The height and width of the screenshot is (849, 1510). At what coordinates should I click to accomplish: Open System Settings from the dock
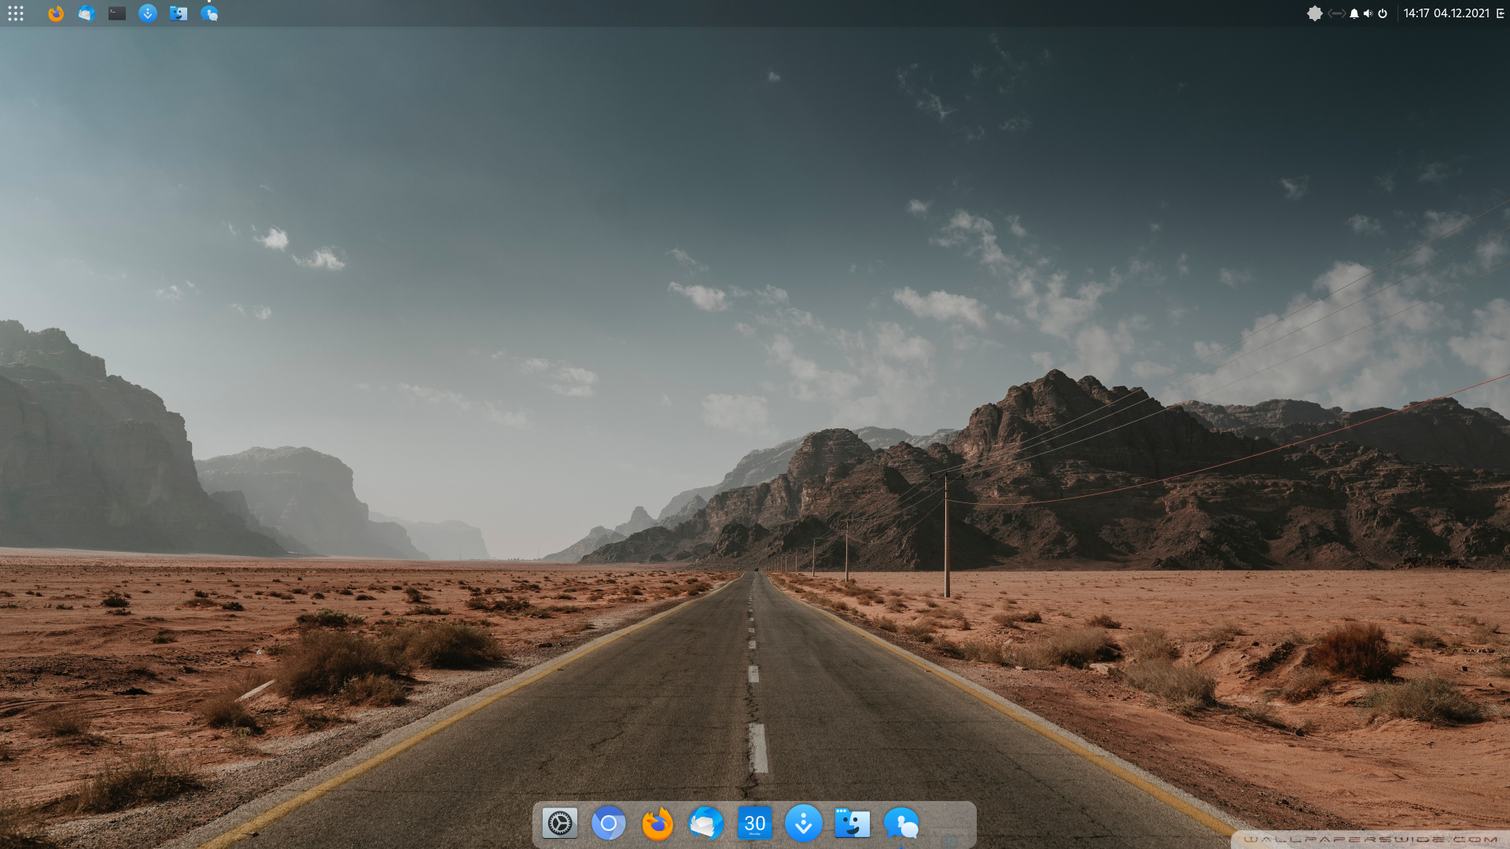click(560, 823)
